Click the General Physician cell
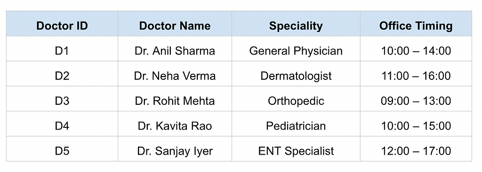Viewport: 482px width, 172px height. (296, 49)
